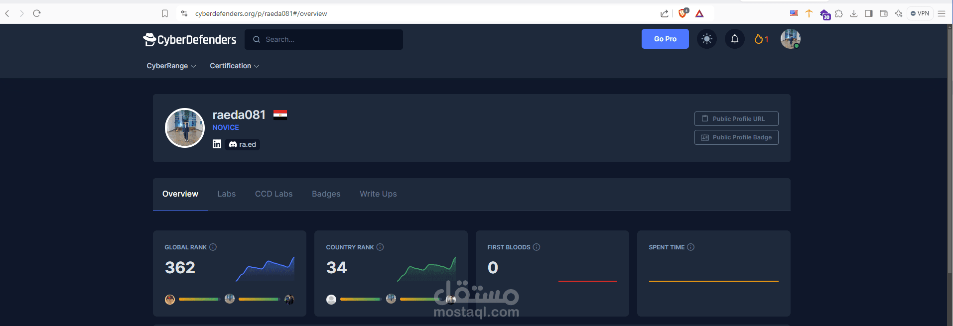
Task: Open site settings icon in address bar
Action: [x=184, y=13]
